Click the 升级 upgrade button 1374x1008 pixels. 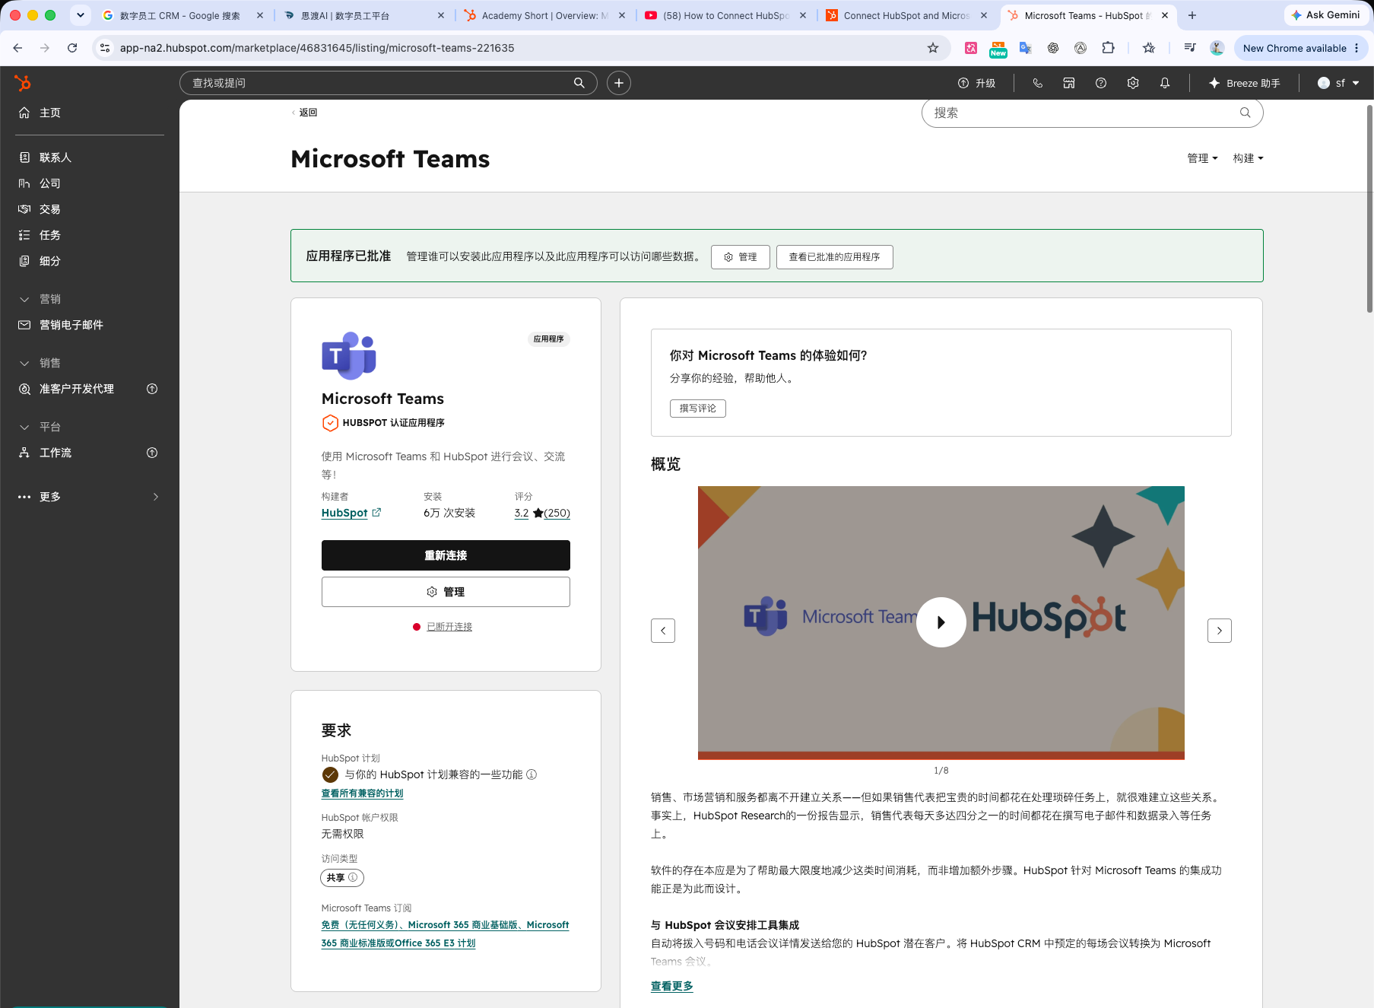[x=976, y=83]
